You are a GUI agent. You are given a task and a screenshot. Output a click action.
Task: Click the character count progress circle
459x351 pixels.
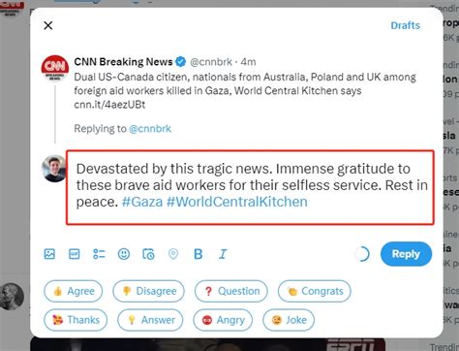click(362, 254)
